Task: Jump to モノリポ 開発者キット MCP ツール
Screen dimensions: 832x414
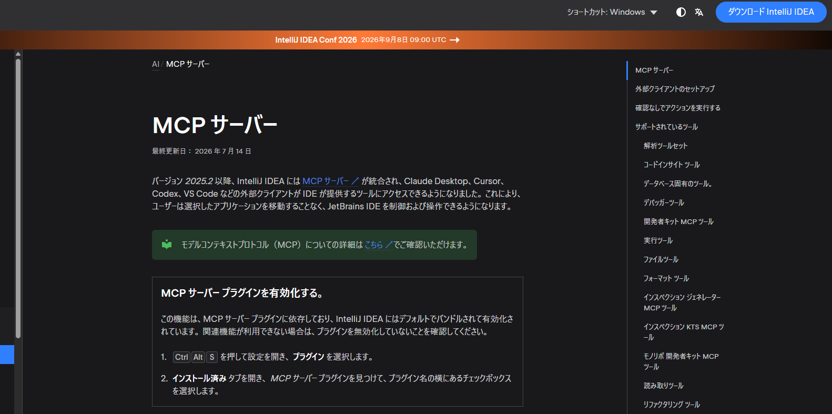Action: (681, 362)
